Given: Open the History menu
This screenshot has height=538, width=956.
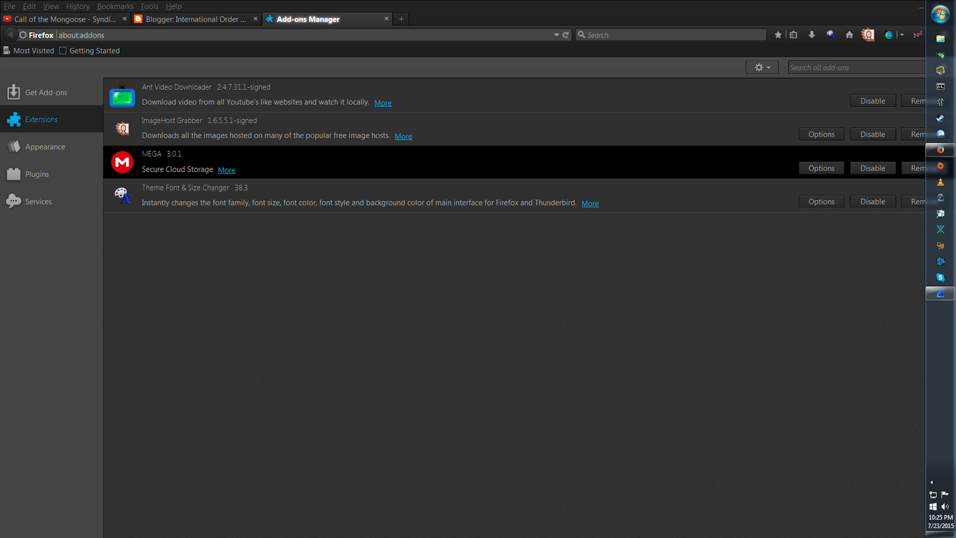Looking at the screenshot, I should tap(78, 6).
